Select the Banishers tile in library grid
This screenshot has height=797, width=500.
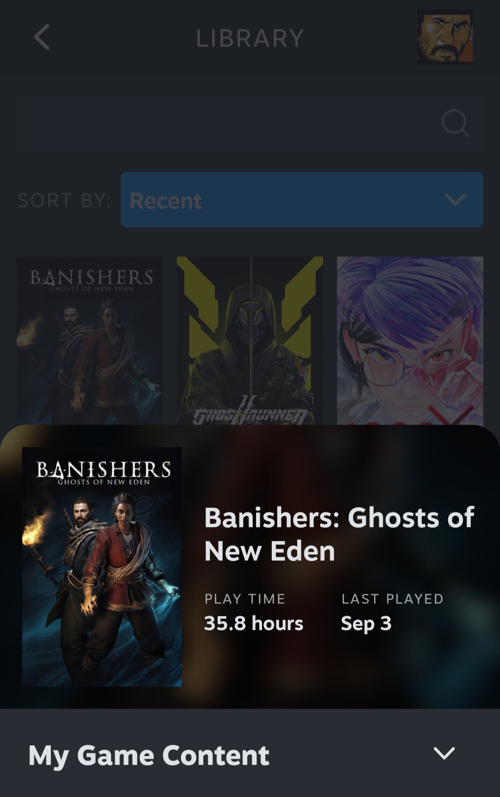[x=90, y=341]
